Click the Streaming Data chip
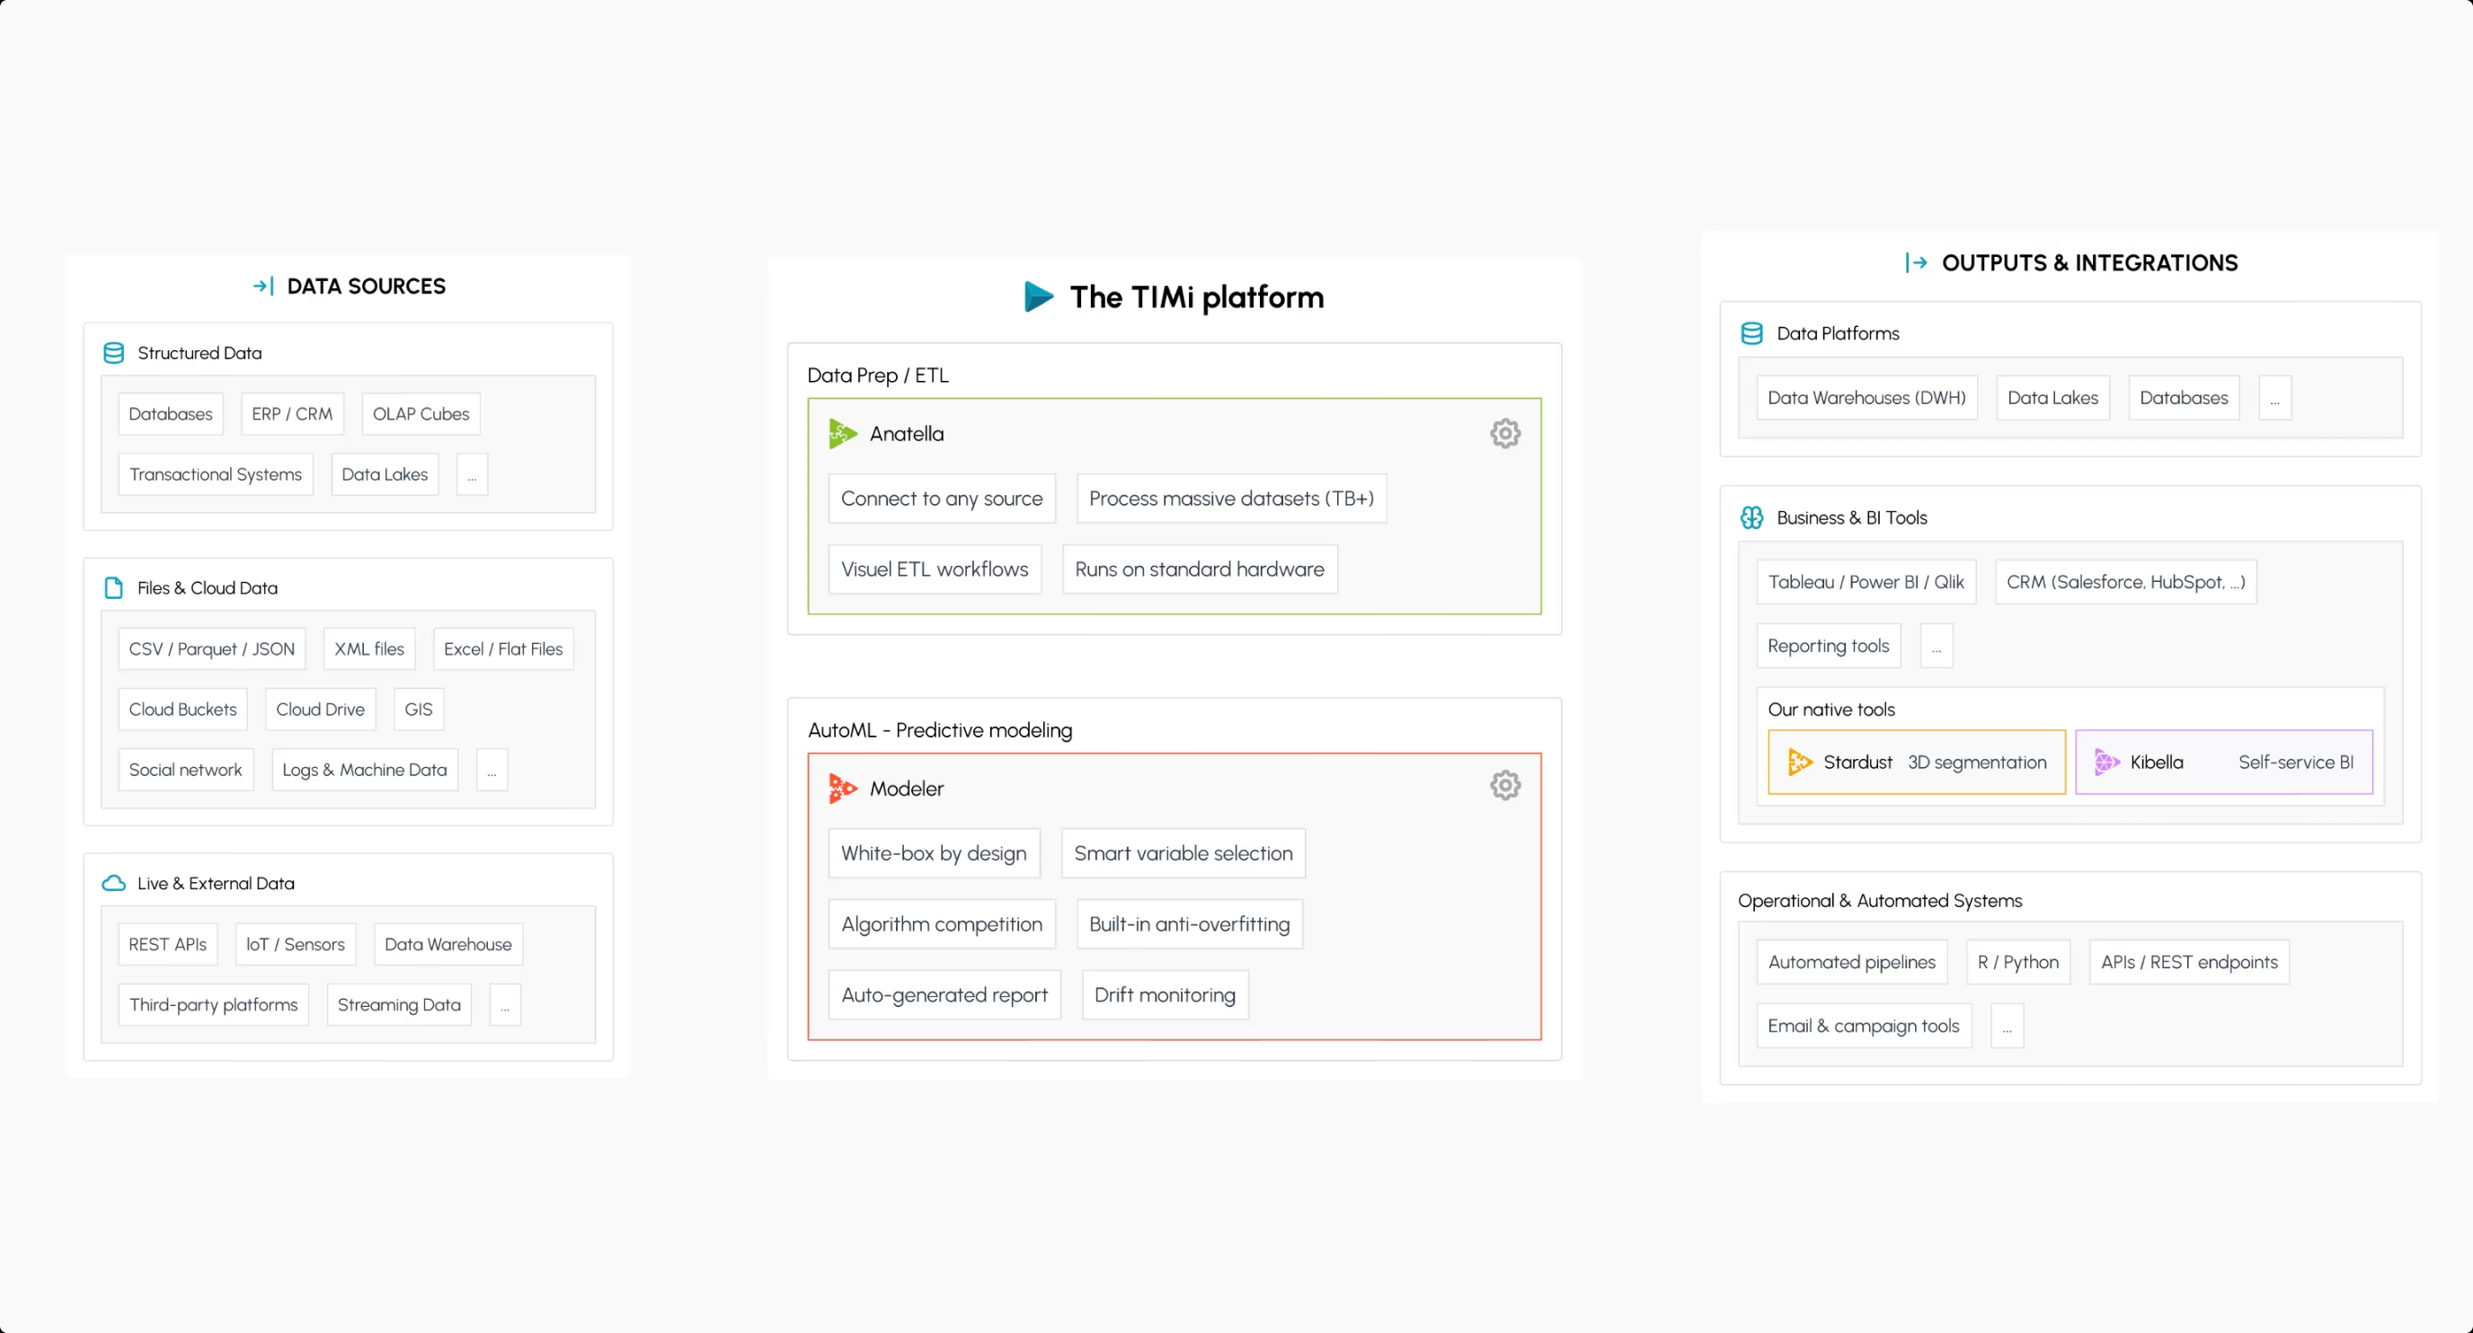This screenshot has width=2473, height=1333. [x=398, y=1005]
